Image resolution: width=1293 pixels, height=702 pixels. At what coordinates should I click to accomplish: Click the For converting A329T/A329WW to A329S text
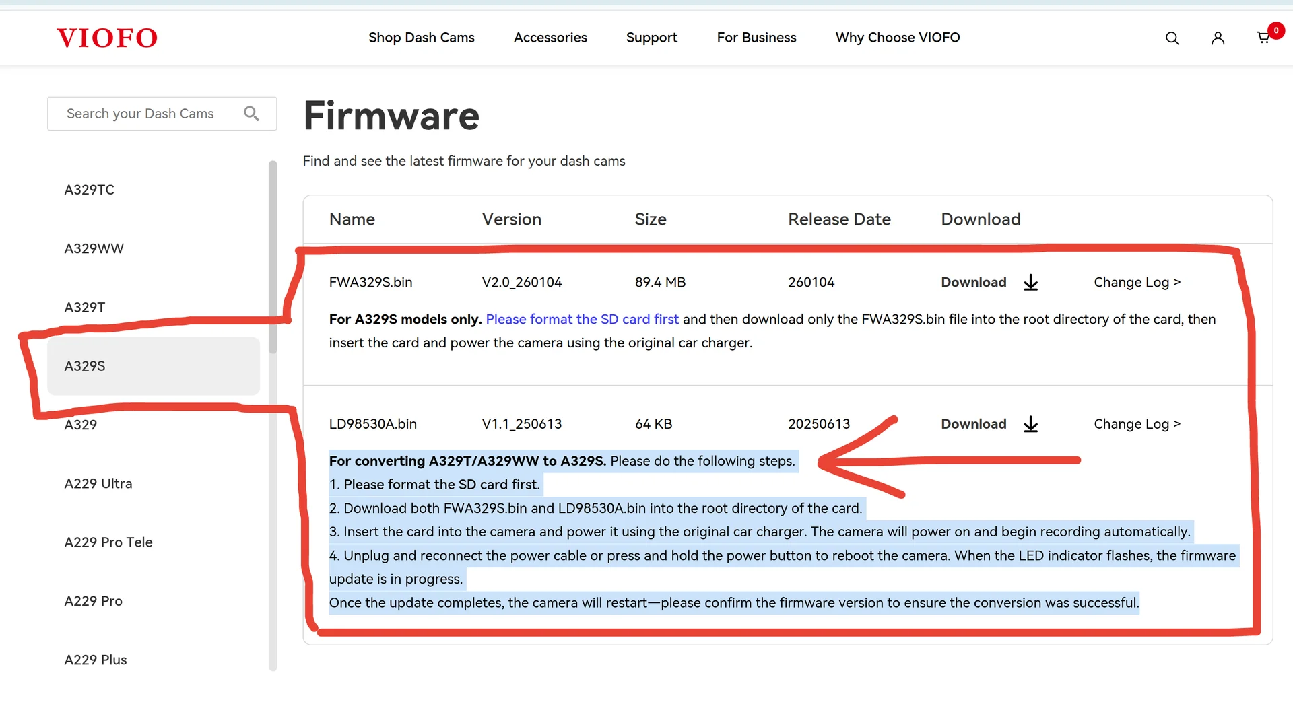point(468,461)
